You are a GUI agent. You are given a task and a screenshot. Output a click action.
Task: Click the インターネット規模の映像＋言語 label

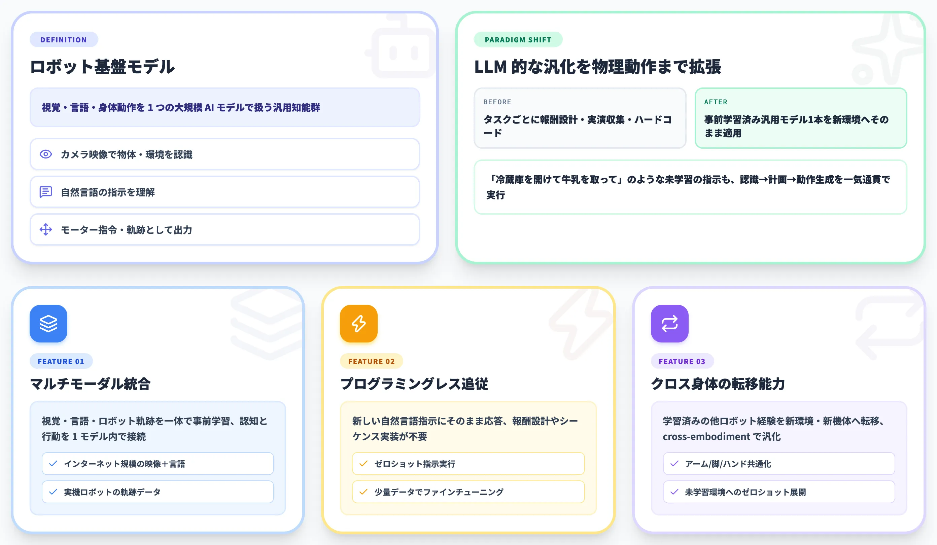[x=124, y=464]
